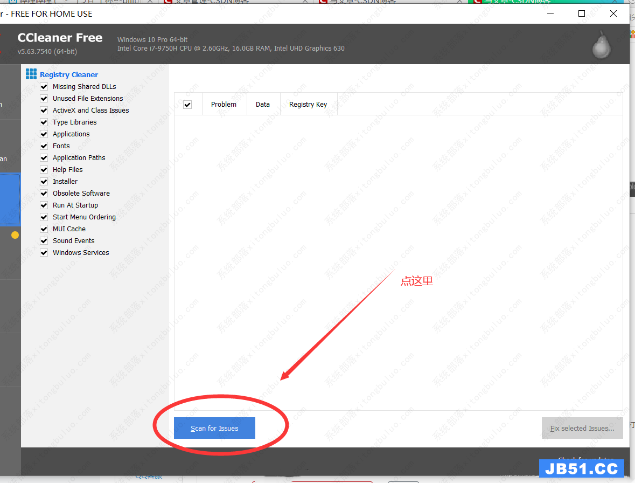Start scan with Scan for Issues button
The height and width of the screenshot is (483, 635).
214,428
